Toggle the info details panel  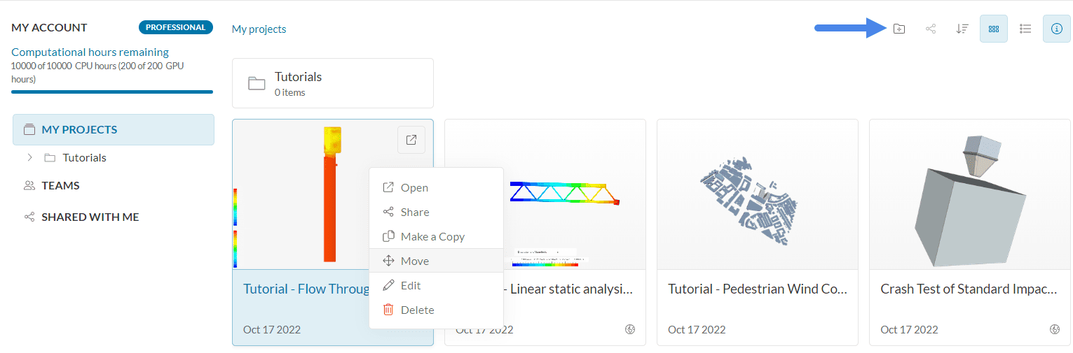[1057, 29]
